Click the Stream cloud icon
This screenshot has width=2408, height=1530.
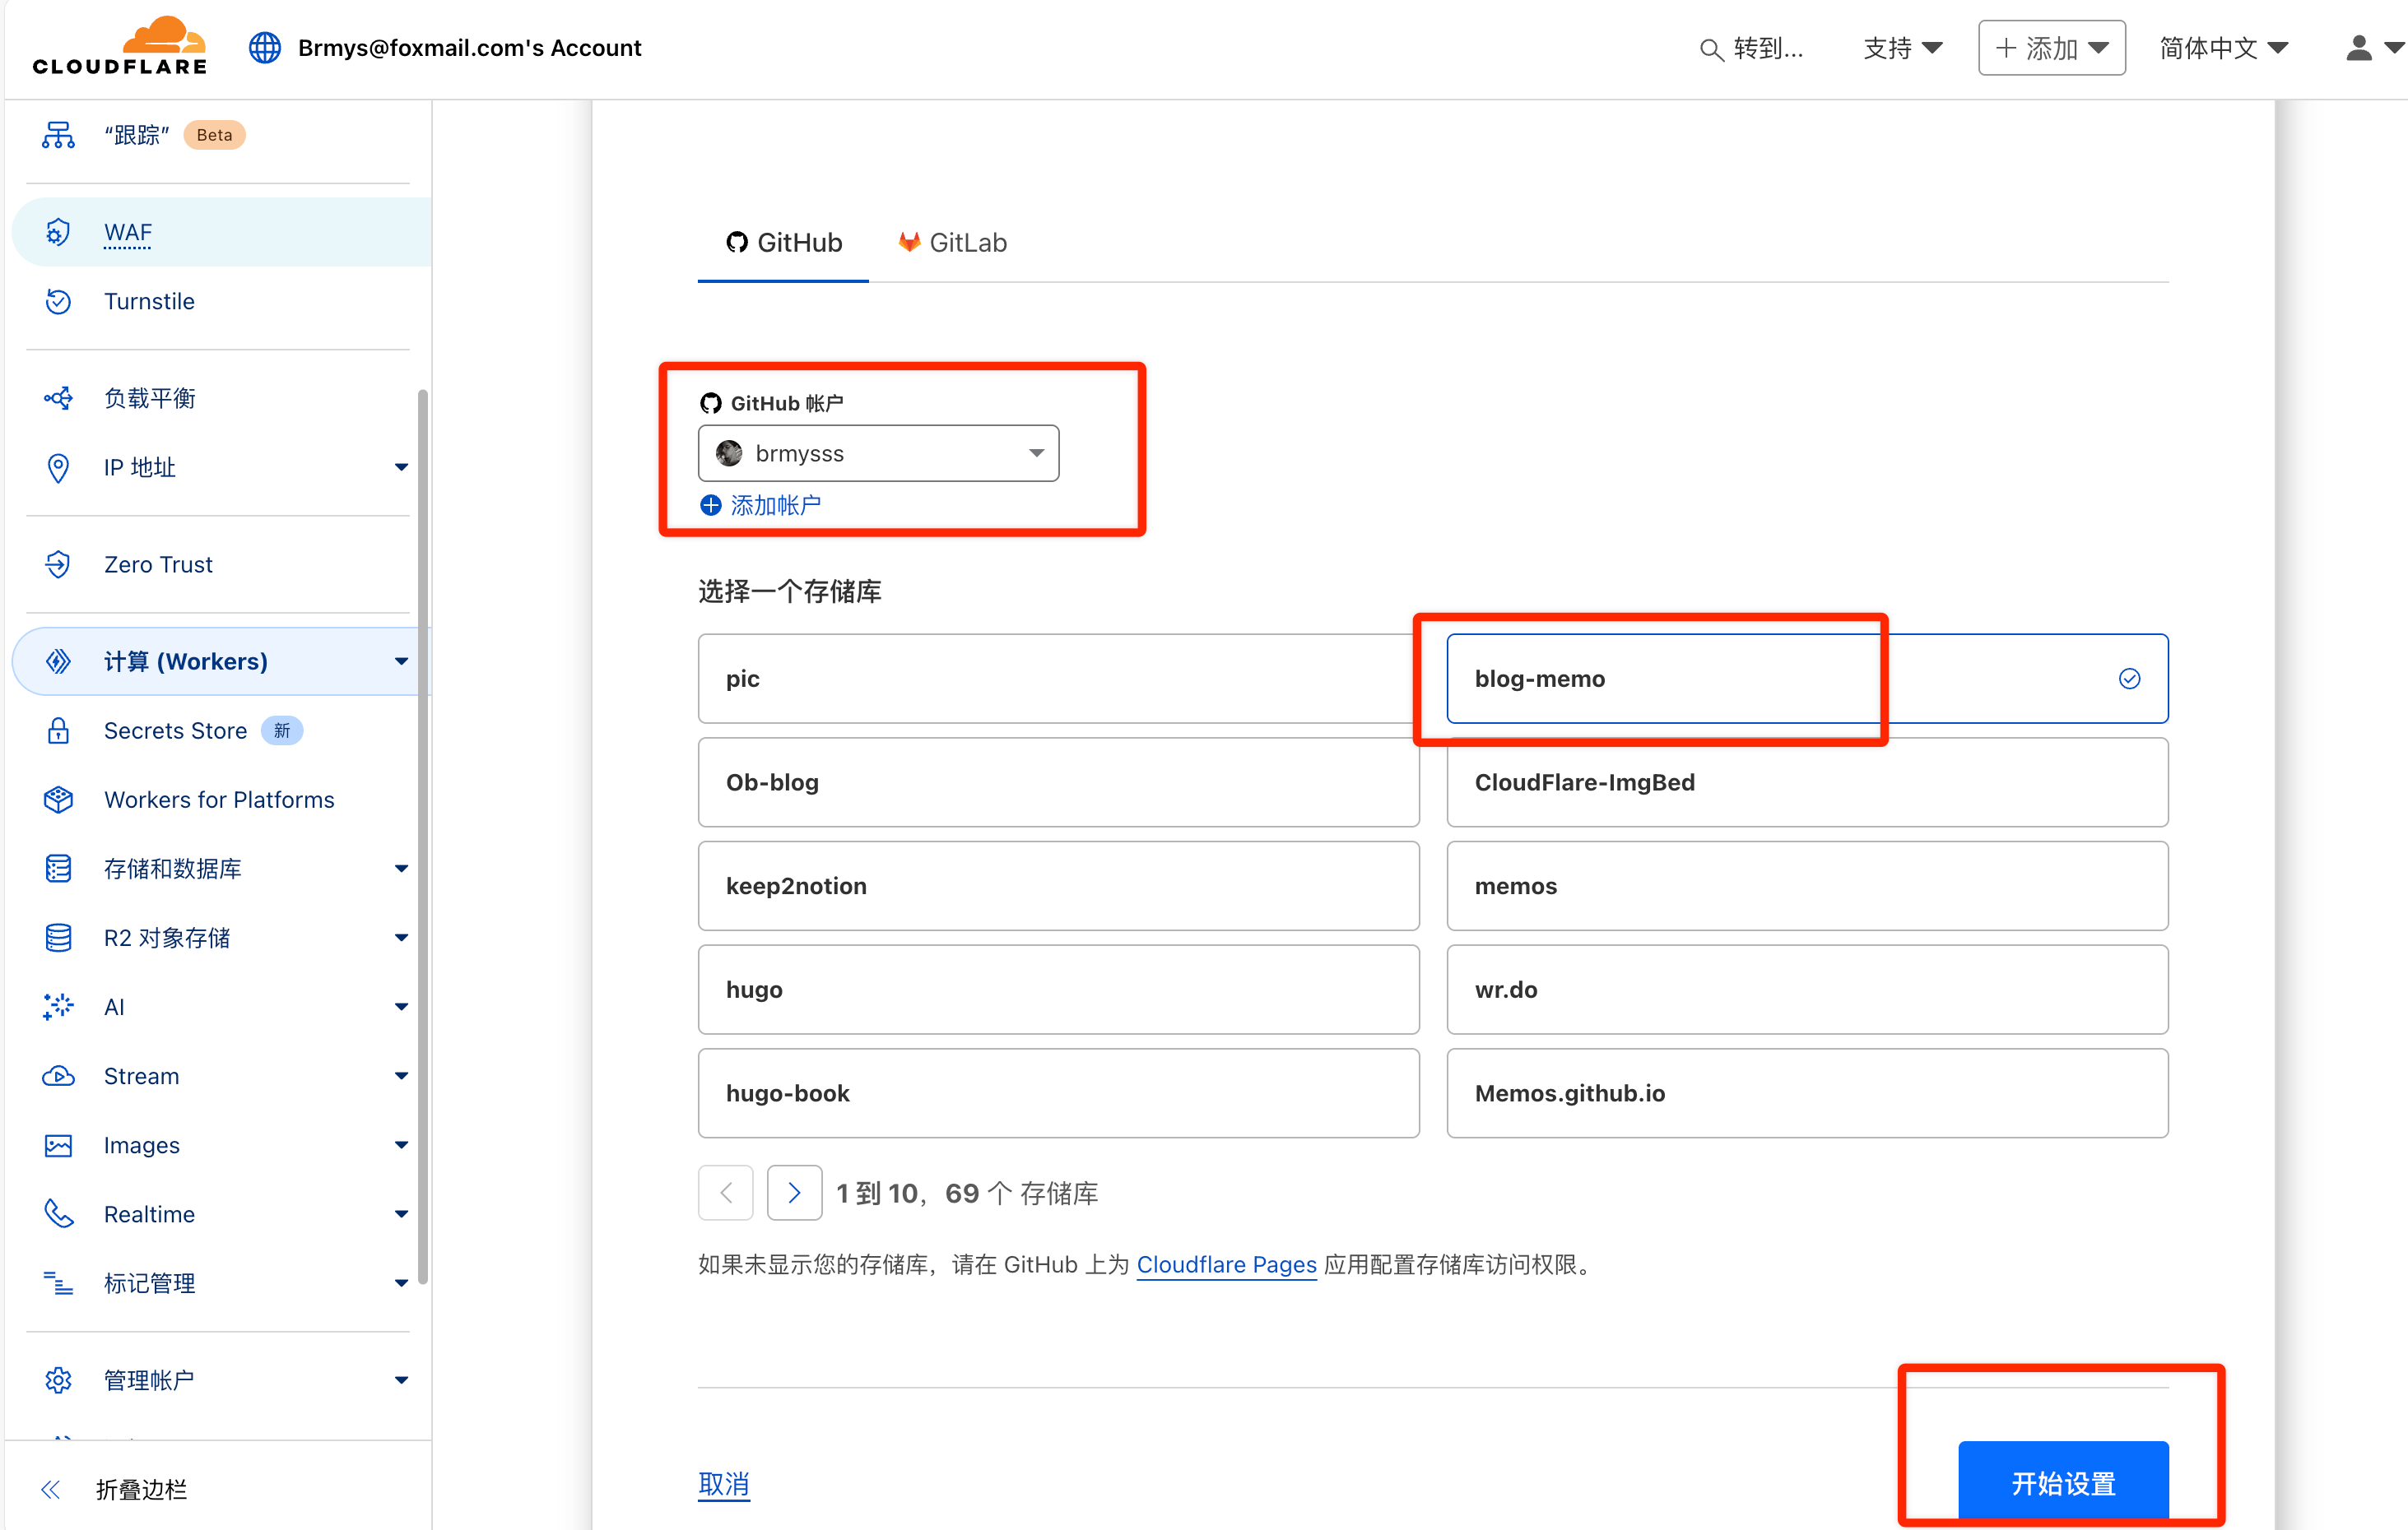(x=58, y=1075)
